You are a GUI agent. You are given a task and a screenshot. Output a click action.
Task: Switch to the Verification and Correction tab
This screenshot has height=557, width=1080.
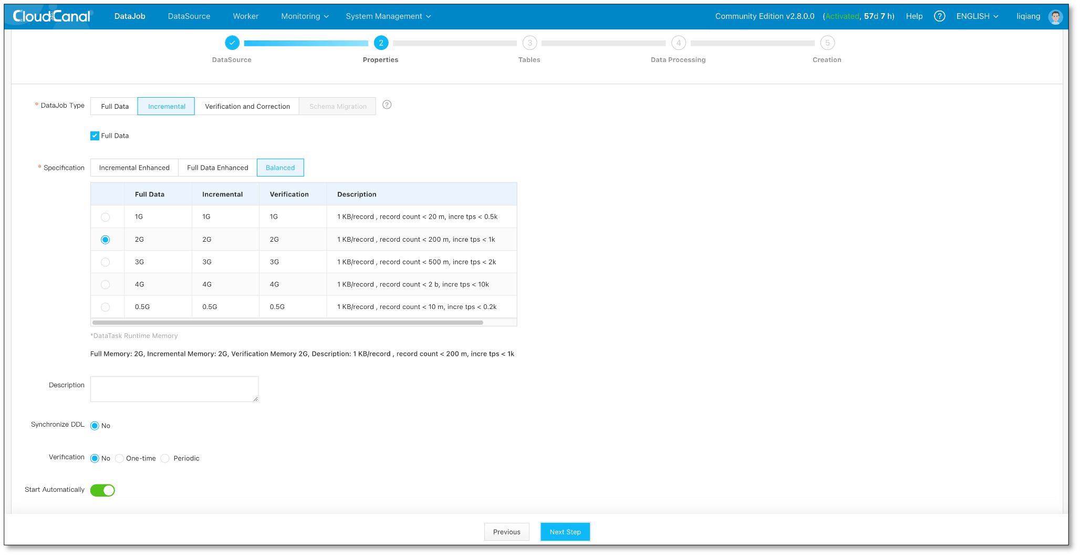(247, 106)
